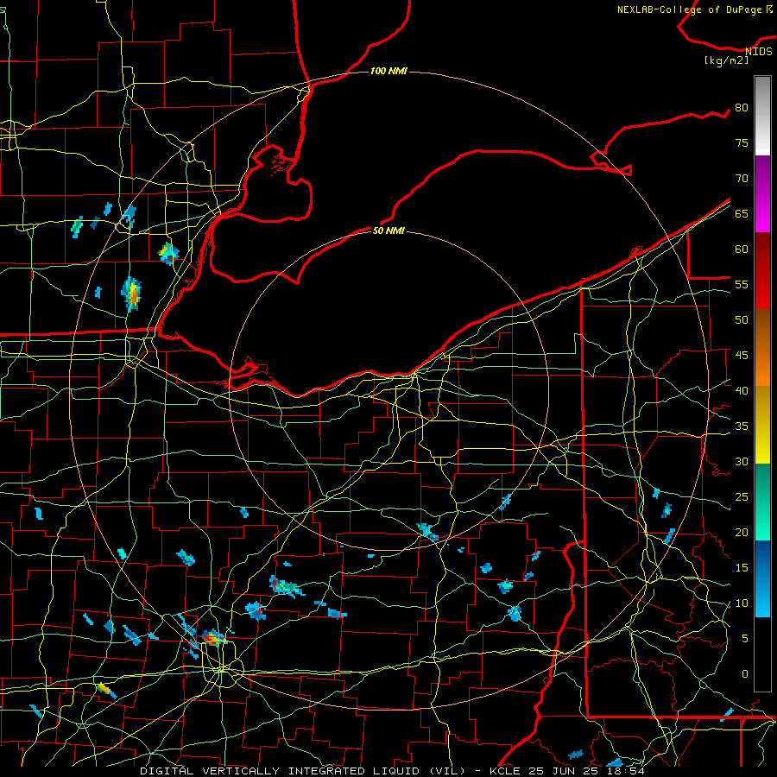Click the "75" scale value
Viewport: 777px width, 777px height.
(x=742, y=143)
